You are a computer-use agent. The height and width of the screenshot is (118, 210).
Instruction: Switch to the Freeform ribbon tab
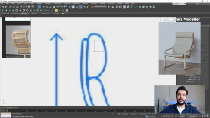coord(24,13)
